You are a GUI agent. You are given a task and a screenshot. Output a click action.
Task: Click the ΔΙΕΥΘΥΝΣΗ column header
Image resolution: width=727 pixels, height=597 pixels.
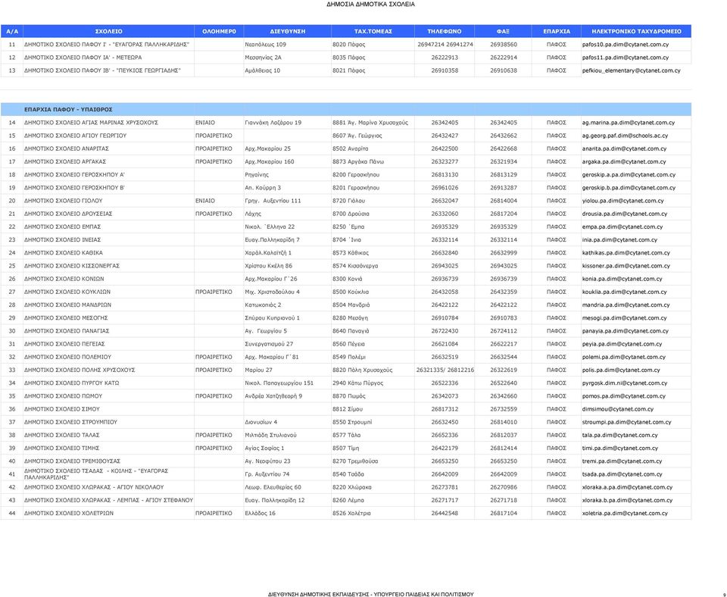[288, 32]
